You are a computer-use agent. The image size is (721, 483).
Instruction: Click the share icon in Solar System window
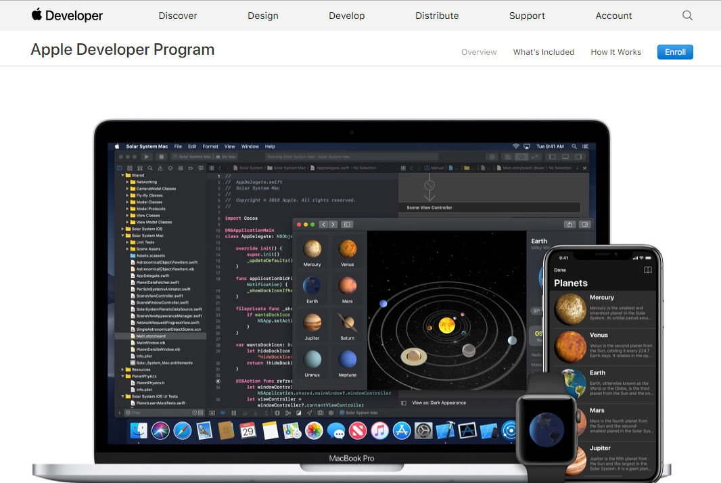pos(569,225)
